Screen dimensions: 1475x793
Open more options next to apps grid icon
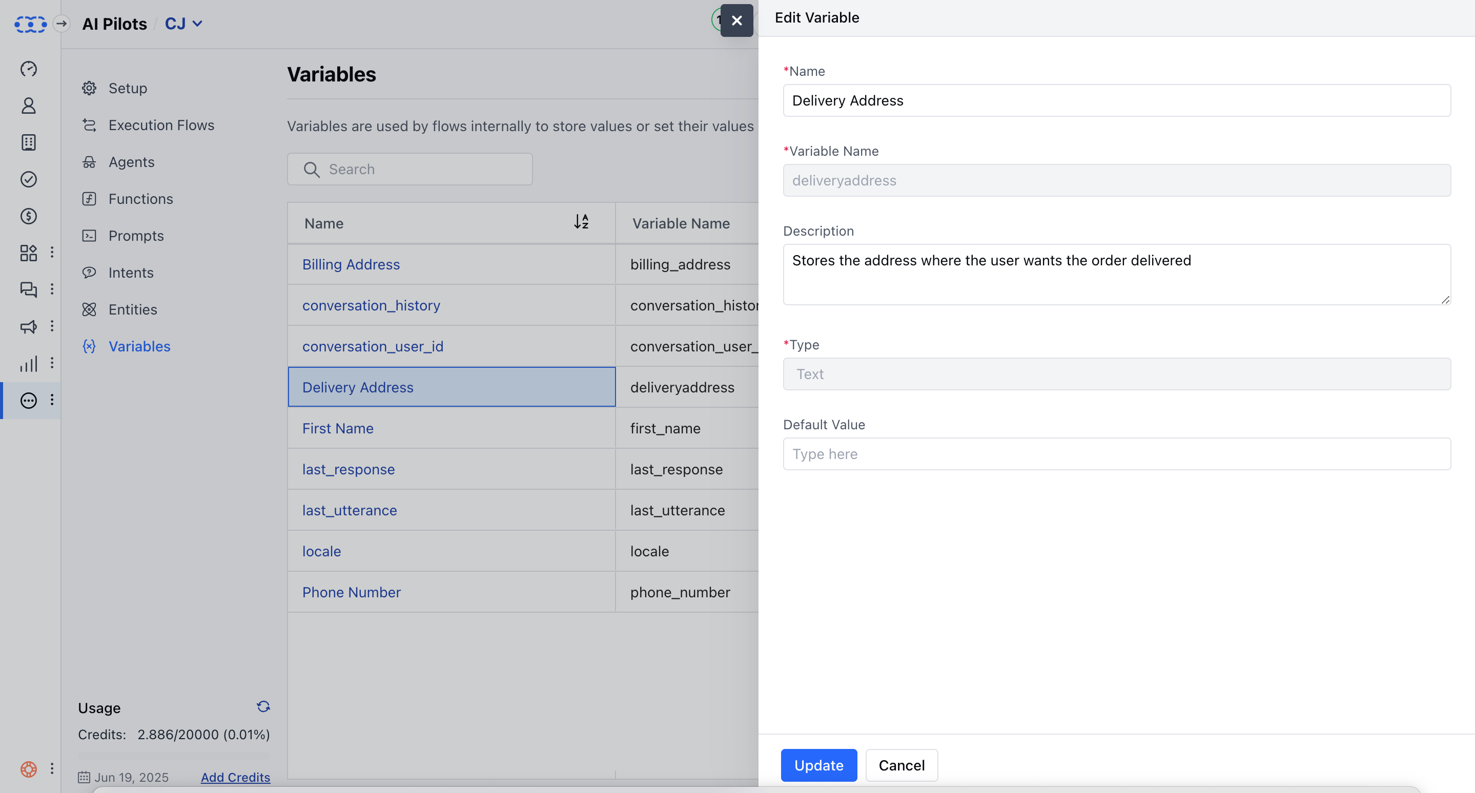[52, 253]
